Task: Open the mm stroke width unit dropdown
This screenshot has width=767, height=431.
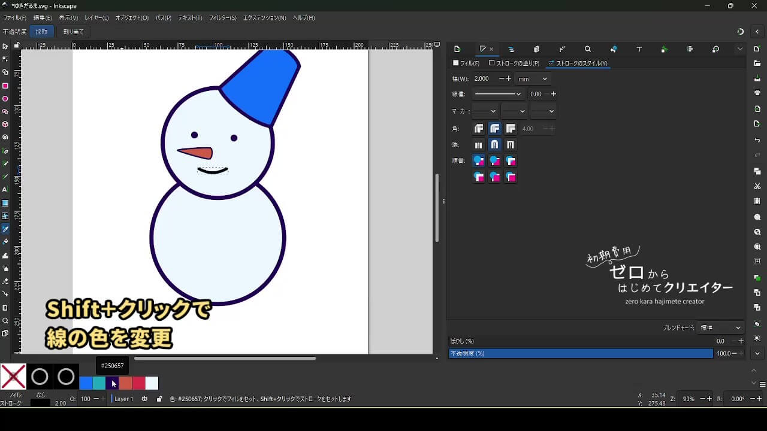Action: pyautogui.click(x=532, y=78)
